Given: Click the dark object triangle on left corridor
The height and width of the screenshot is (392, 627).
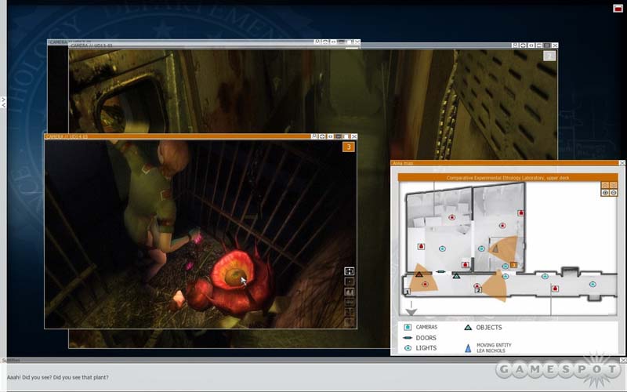Looking at the screenshot, I should tap(419, 274).
